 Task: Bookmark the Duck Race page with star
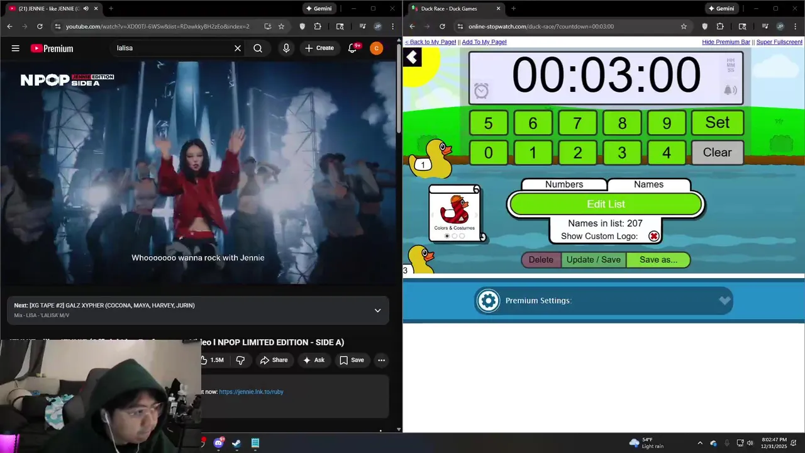pyautogui.click(x=684, y=26)
